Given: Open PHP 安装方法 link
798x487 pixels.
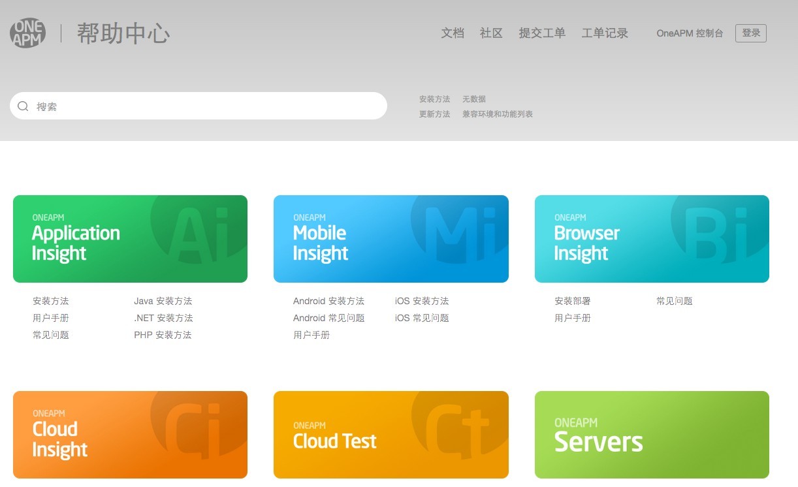Looking at the screenshot, I should 163,335.
